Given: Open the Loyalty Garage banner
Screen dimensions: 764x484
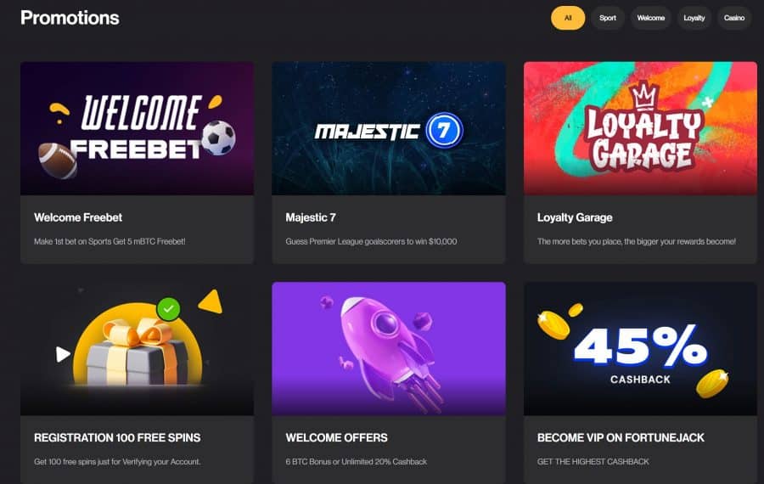Looking at the screenshot, I should click(640, 129).
